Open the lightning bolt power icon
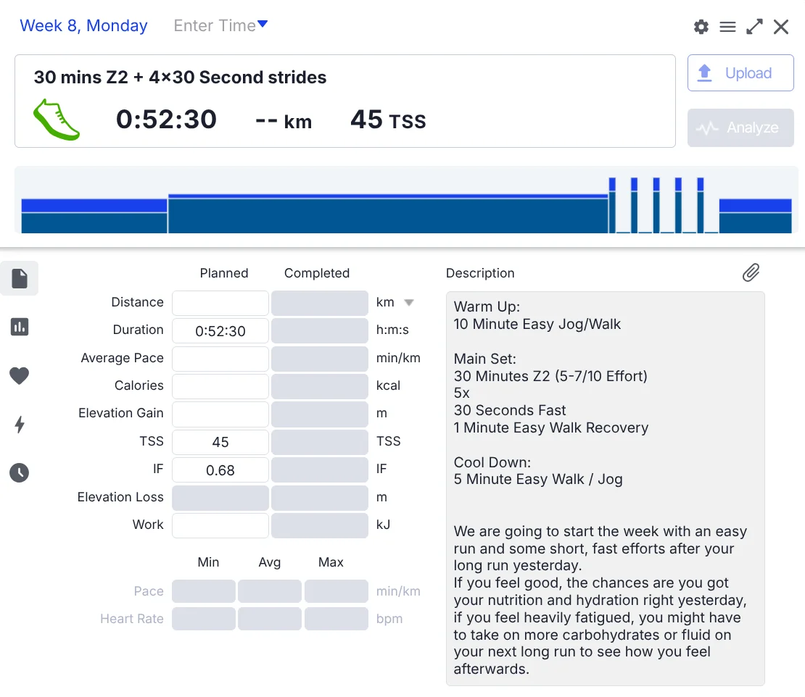This screenshot has height=697, width=805. point(20,425)
